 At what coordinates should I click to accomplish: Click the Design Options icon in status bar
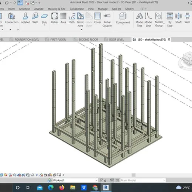pyautogui.click(x=112, y=181)
